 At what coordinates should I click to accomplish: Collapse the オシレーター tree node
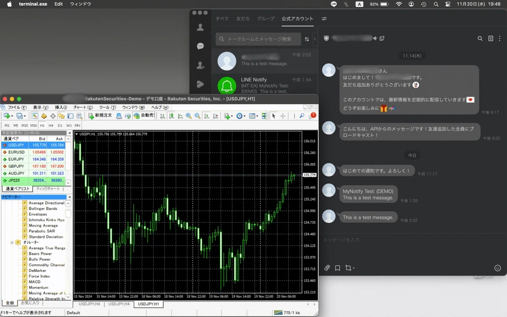pyautogui.click(x=12, y=243)
